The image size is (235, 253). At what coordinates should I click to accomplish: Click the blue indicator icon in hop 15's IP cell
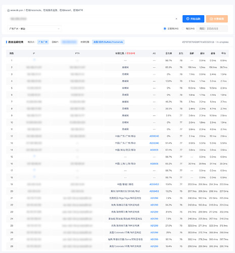coord(34,156)
